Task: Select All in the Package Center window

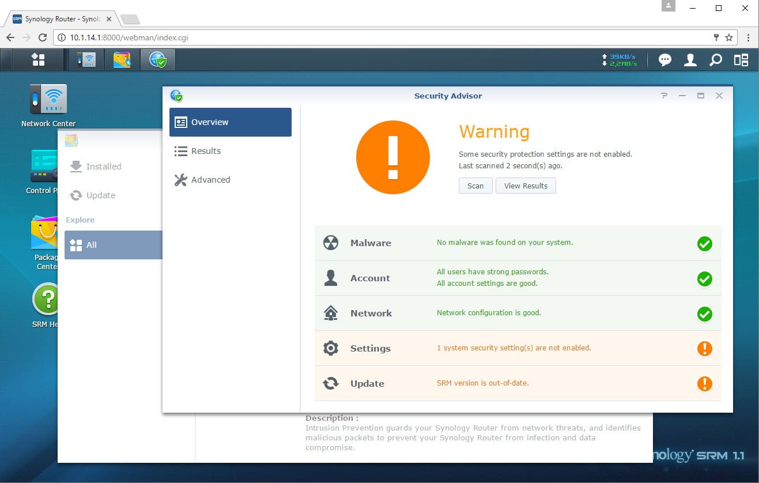Action: click(x=114, y=245)
